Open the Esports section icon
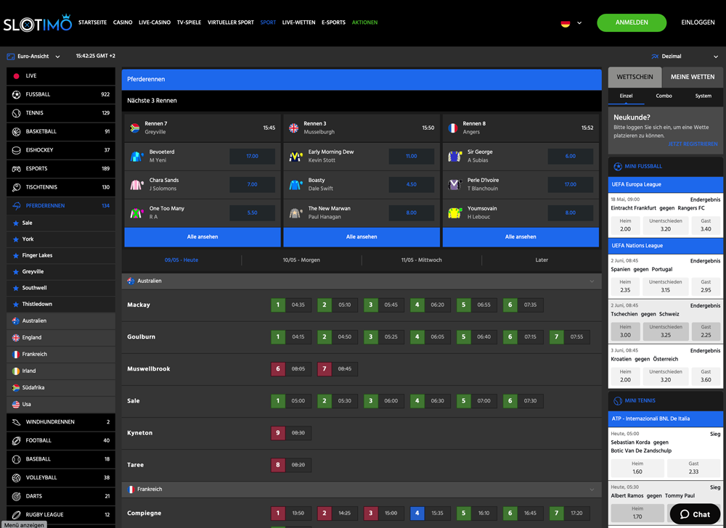This screenshot has height=528, width=726. click(x=16, y=168)
